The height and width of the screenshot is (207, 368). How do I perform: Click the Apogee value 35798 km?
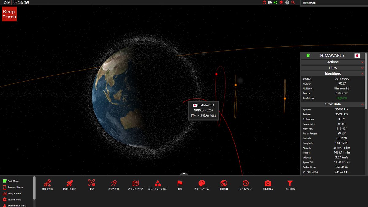(342, 109)
